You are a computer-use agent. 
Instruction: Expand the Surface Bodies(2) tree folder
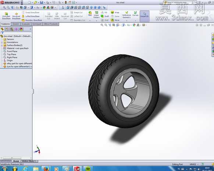[2, 45]
